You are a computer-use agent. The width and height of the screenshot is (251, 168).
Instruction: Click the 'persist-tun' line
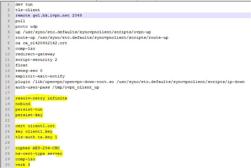pyautogui.click(x=29, y=110)
